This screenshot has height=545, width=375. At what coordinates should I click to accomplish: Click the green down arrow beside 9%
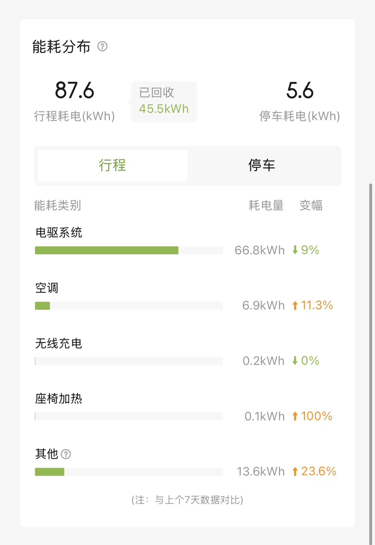pyautogui.click(x=295, y=250)
